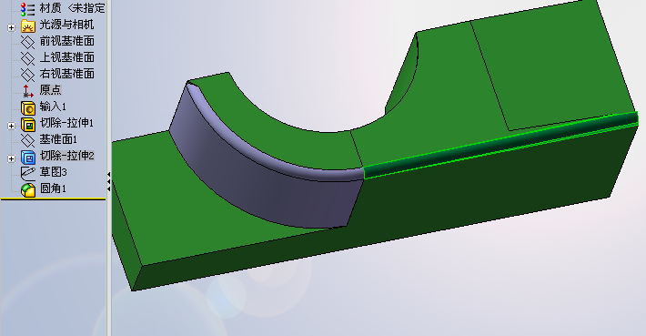Select the 材质 <未指定 tree item
Screen dimensions: 646x336
pos(72,8)
